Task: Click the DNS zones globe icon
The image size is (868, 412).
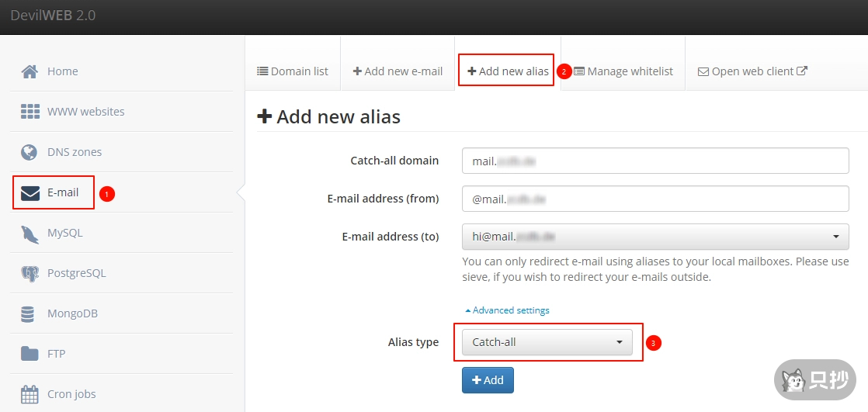Action: coord(30,152)
